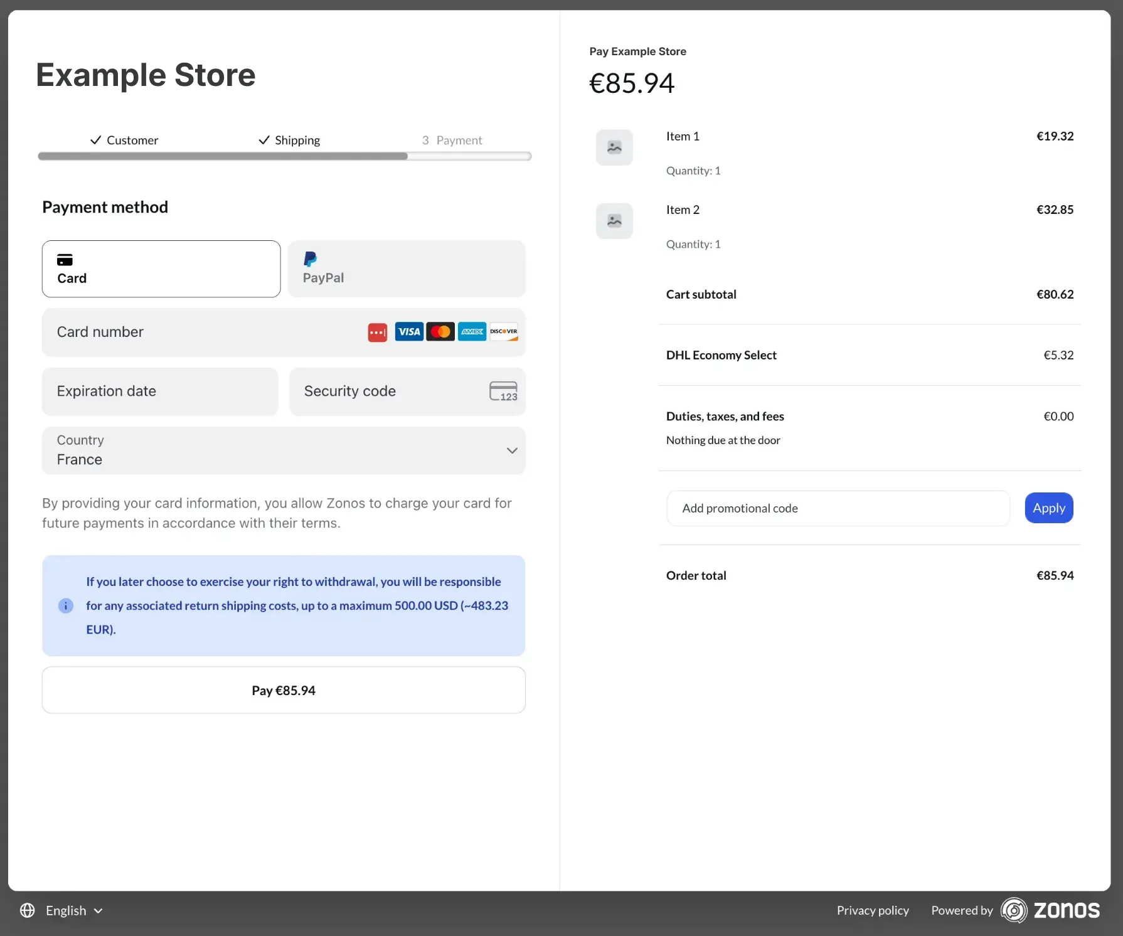Screen dimensions: 1123x936
Task: Select the PayPal payment method
Action: tap(407, 269)
